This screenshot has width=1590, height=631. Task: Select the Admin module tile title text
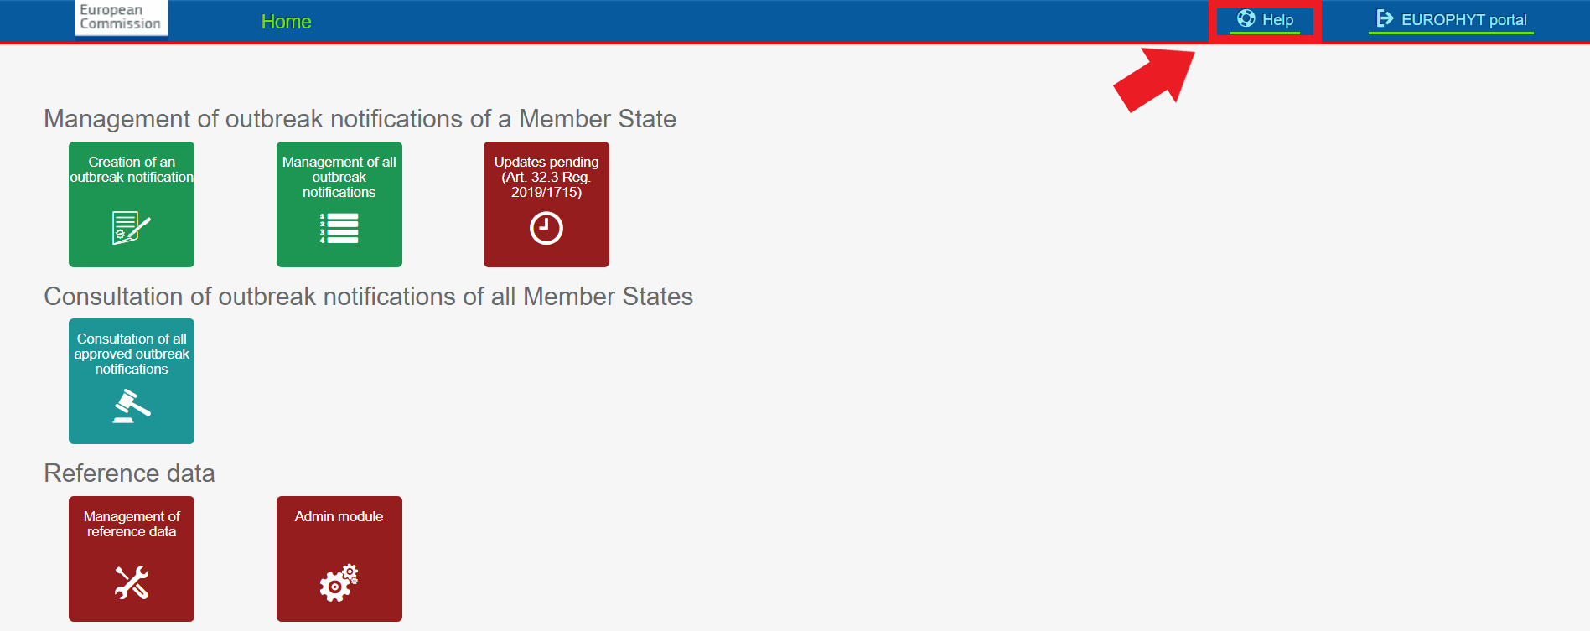[x=339, y=517]
